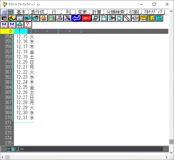
Task: Open the 表作成 tab
Action: point(38,12)
